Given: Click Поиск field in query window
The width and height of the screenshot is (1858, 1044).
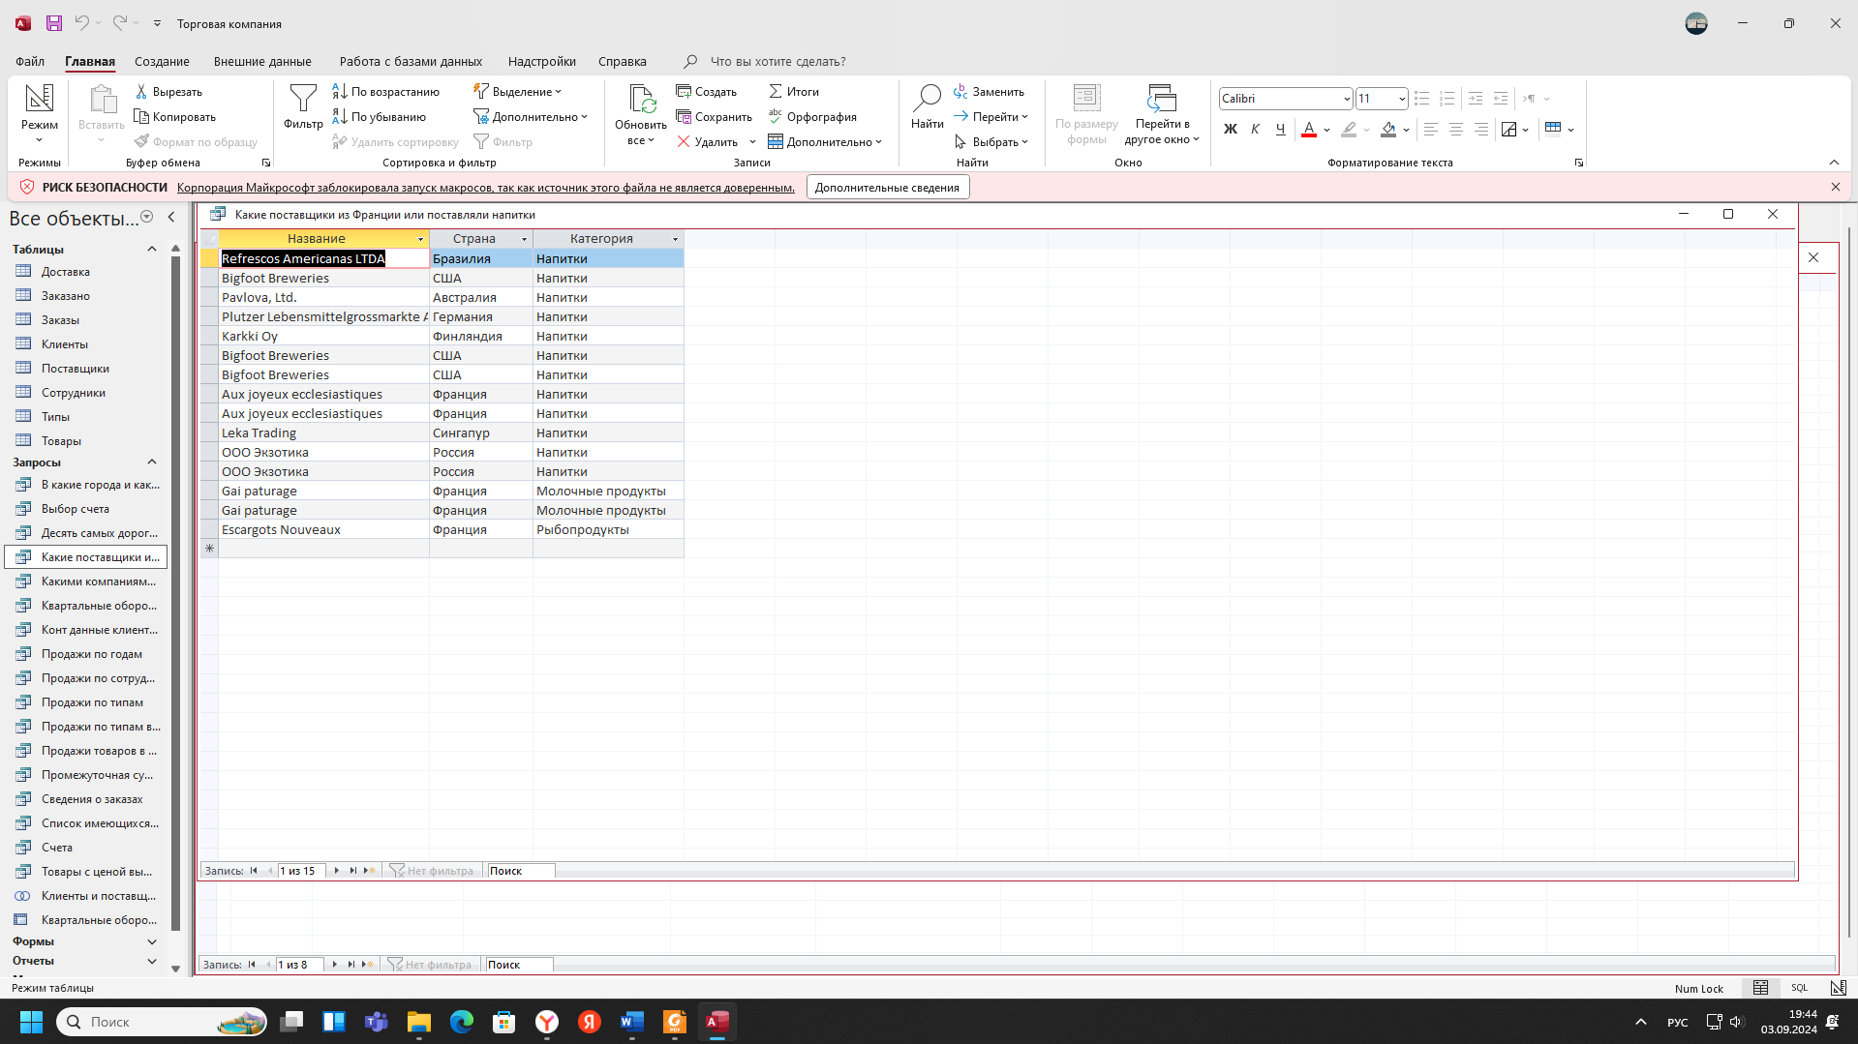Looking at the screenshot, I should [521, 871].
